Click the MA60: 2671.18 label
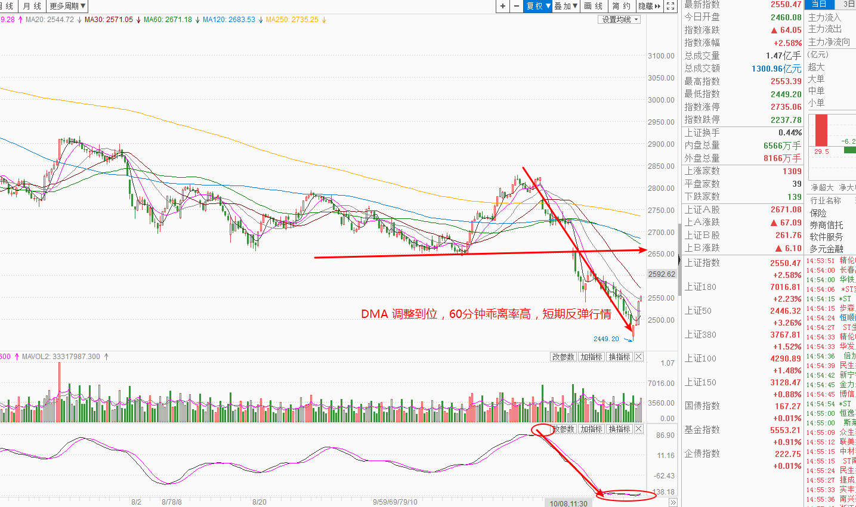Image resolution: width=856 pixels, height=507 pixels. 168,20
